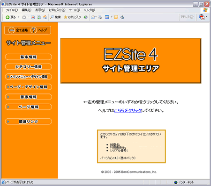Click the Refresh page icon

39,17
